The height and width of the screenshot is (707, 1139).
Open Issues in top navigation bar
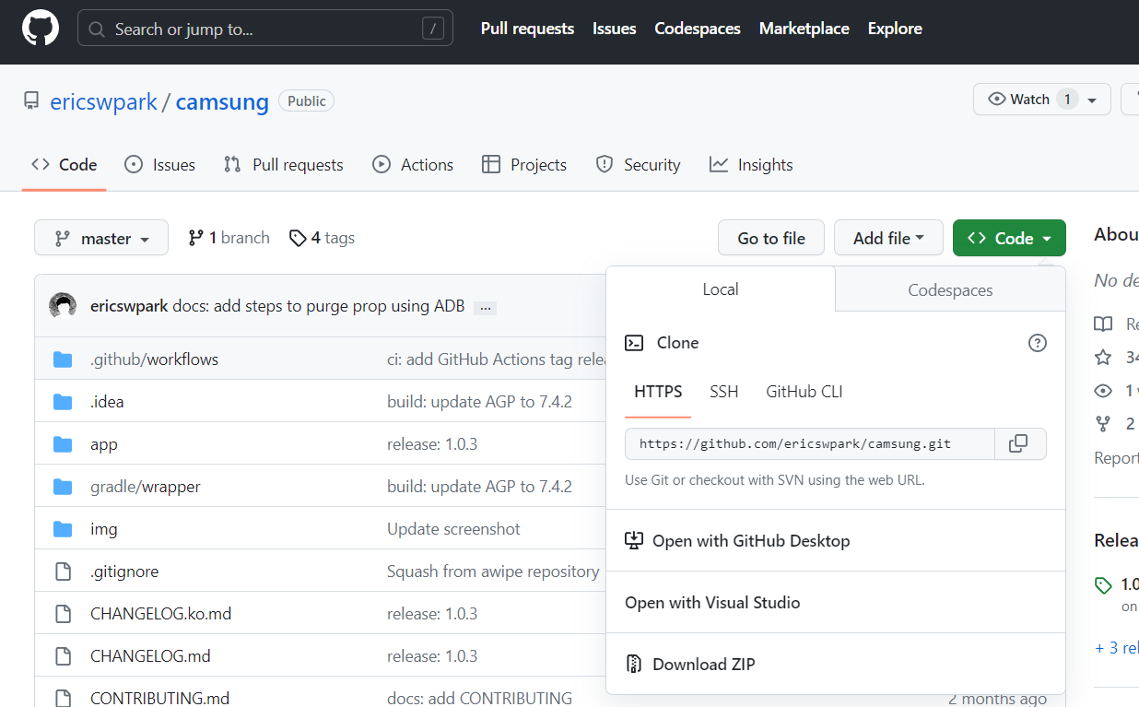point(615,29)
